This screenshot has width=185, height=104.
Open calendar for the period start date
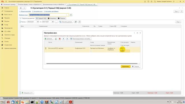tap(38, 22)
